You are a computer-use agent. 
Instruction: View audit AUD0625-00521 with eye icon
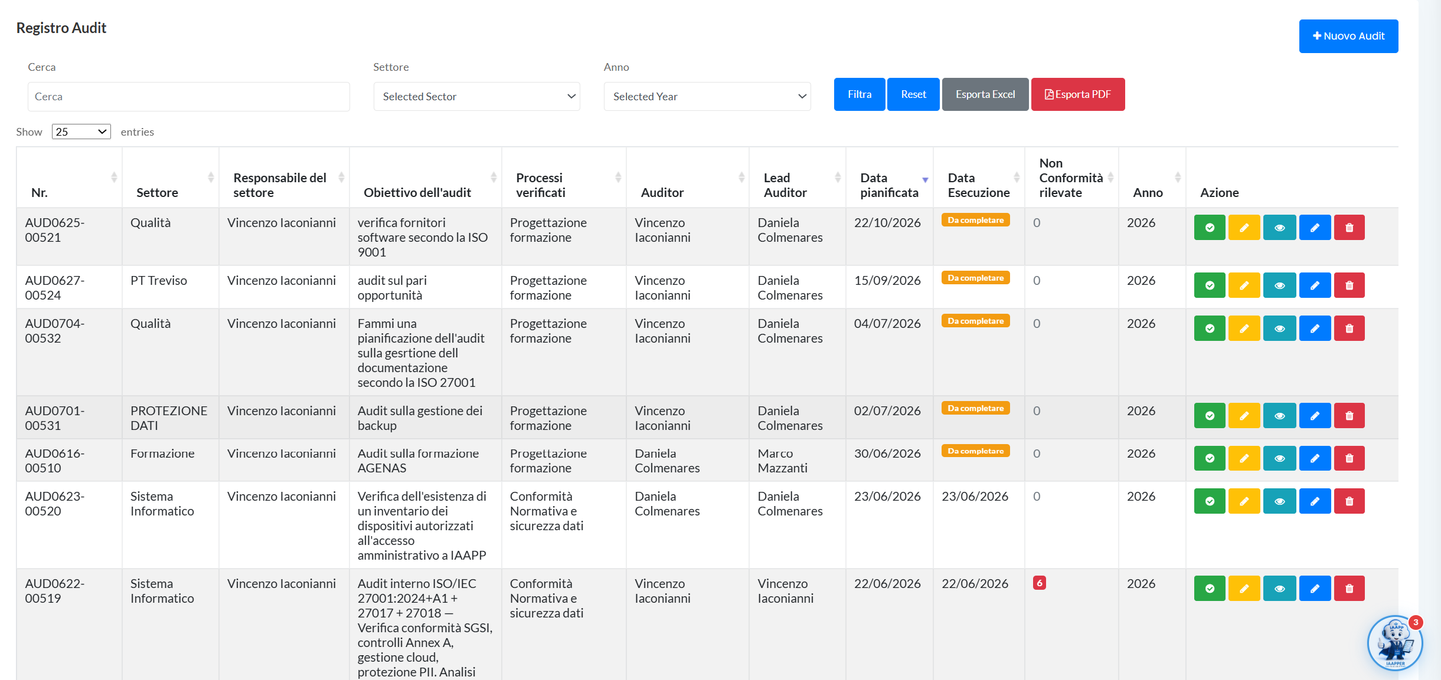pyautogui.click(x=1279, y=228)
